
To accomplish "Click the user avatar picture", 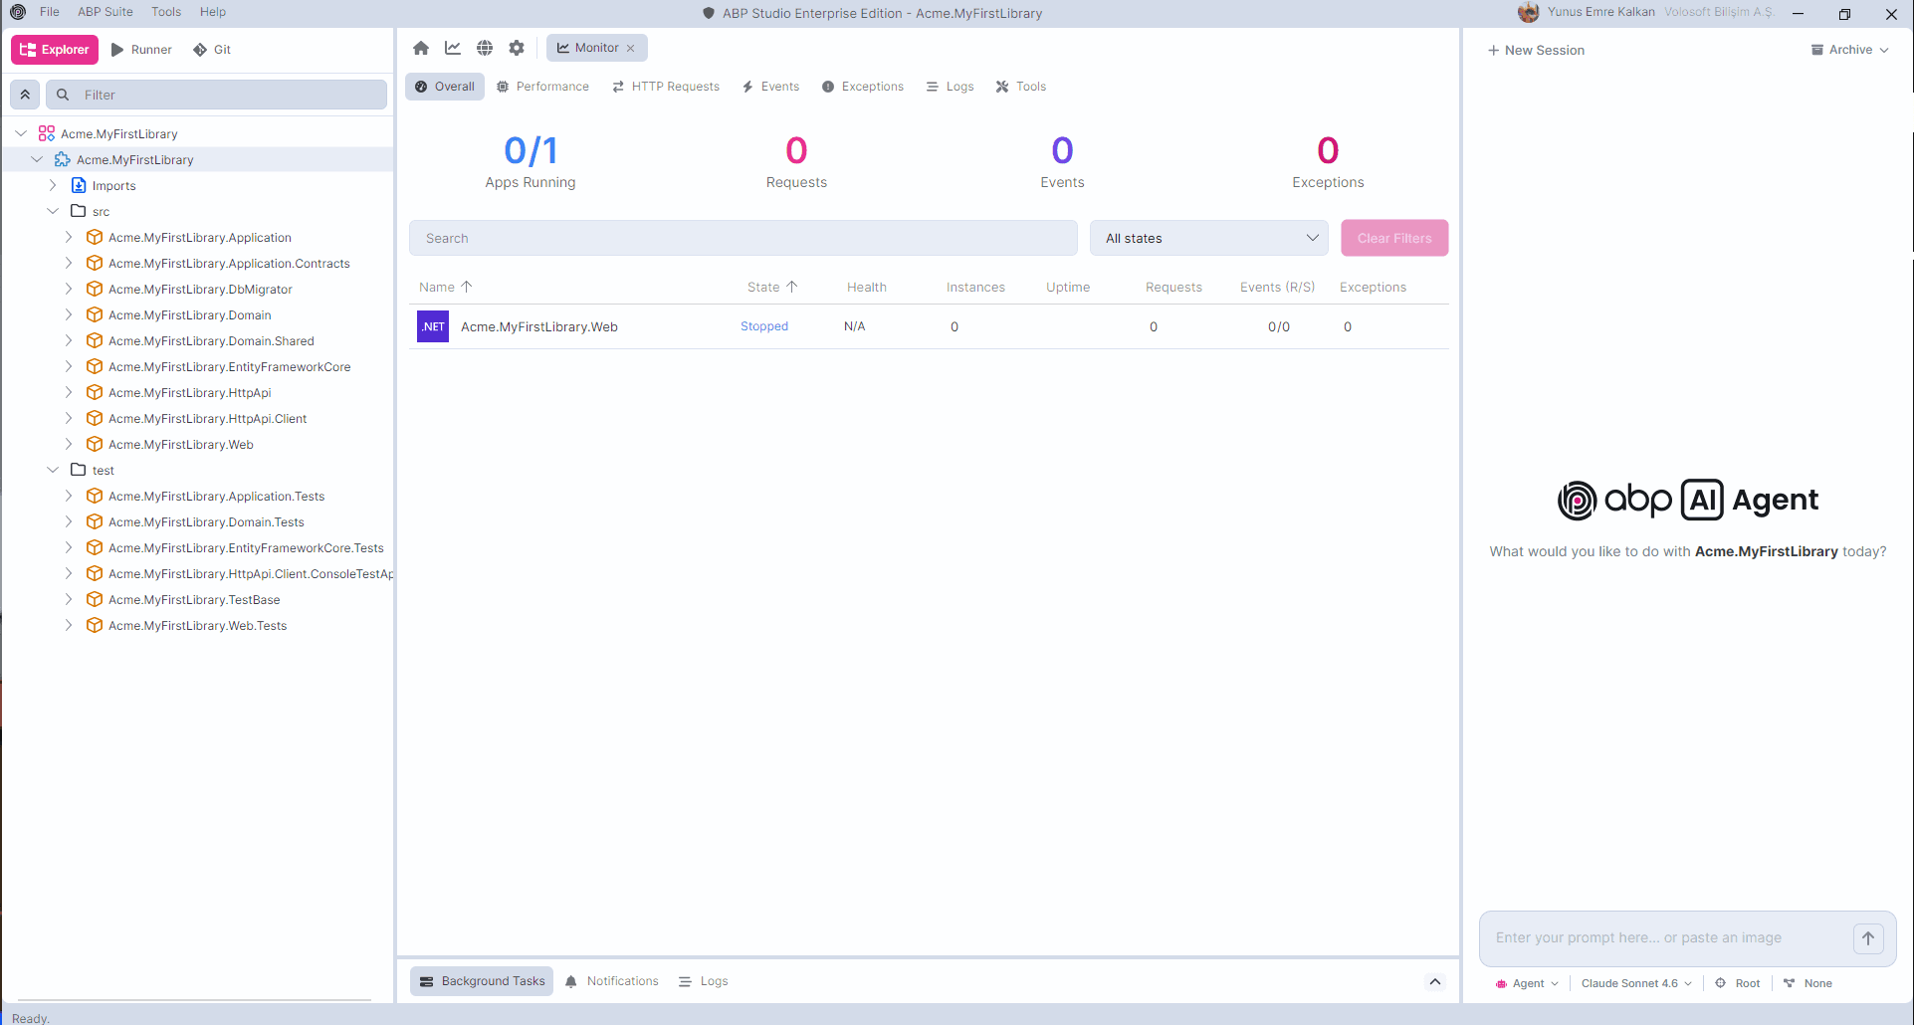I will [x=1529, y=12].
